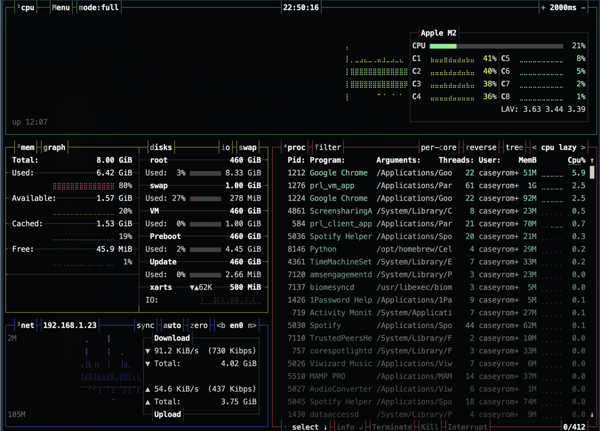
Task: Select the corespotlightd process row
Action: 436,351
